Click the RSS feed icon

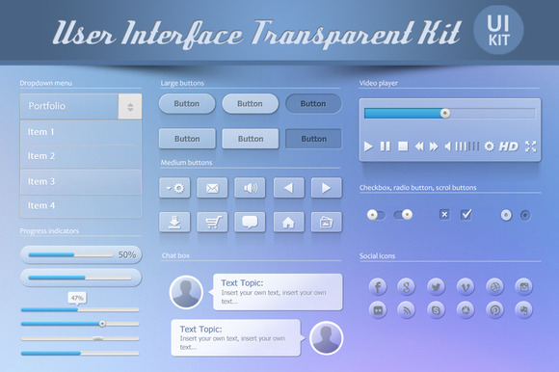pos(407,310)
